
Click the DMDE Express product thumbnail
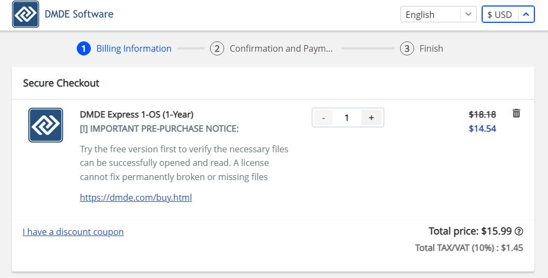[46, 125]
